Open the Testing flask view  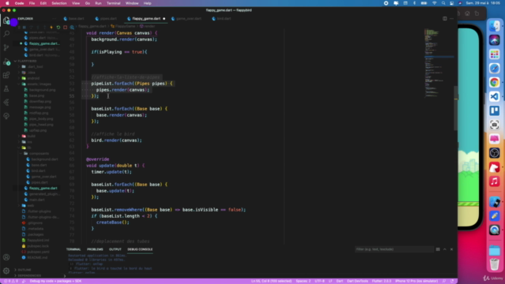(6, 89)
